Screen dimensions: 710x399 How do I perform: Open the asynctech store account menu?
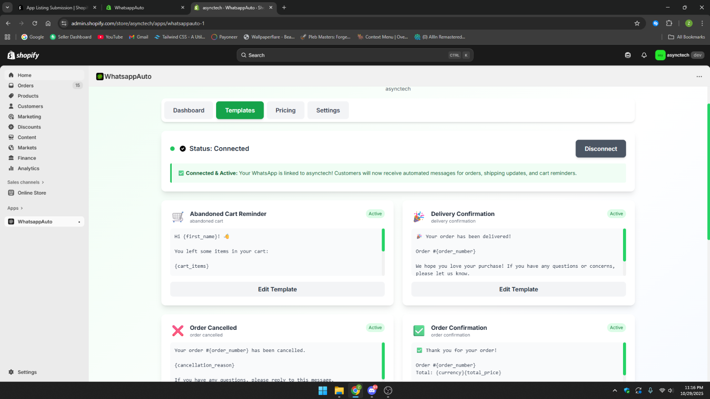click(679, 55)
